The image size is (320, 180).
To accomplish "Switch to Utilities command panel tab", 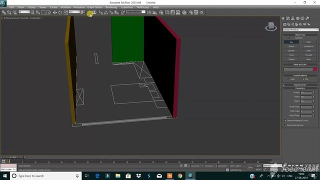I will (x=307, y=18).
